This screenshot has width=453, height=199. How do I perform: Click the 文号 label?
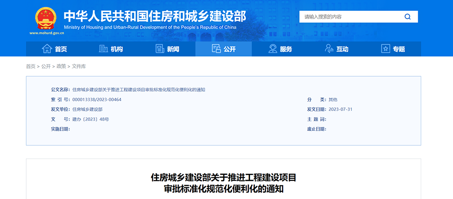pos(60,119)
